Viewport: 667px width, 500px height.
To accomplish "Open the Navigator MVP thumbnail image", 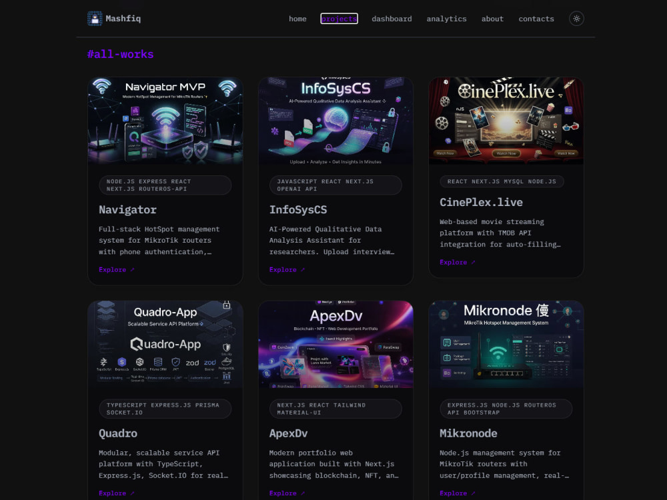I will click(165, 121).
